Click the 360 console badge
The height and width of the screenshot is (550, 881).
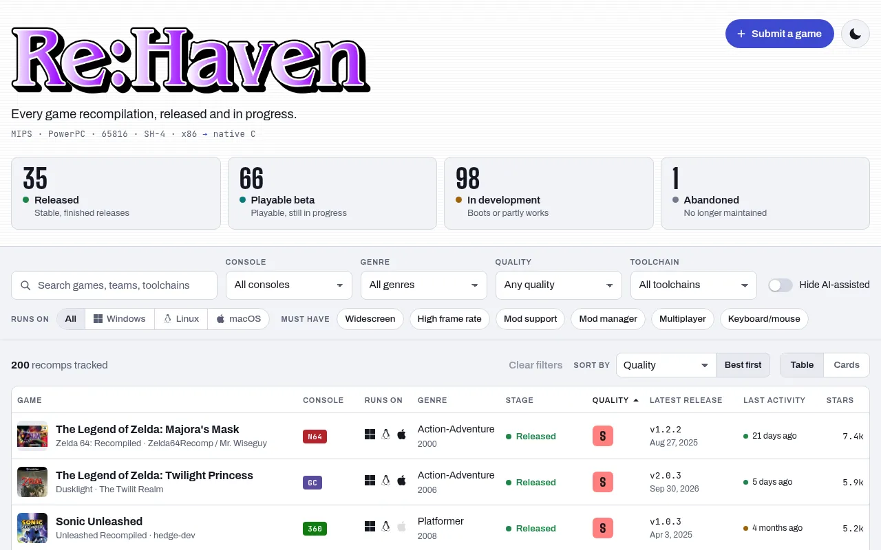click(315, 529)
